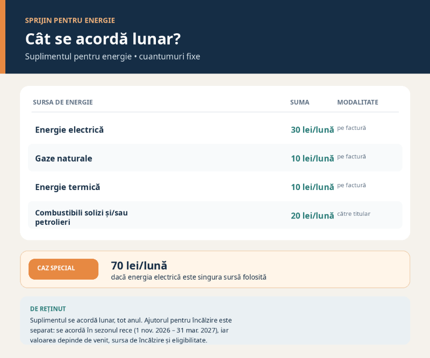Select the 'Energie termică' row label

click(x=68, y=187)
